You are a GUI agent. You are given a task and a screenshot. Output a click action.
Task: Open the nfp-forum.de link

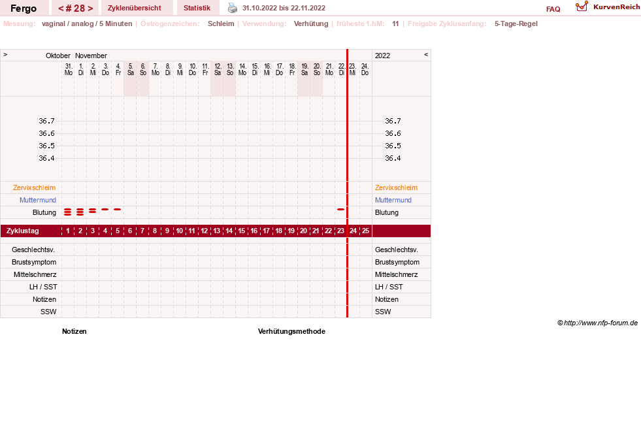pyautogui.click(x=600, y=323)
